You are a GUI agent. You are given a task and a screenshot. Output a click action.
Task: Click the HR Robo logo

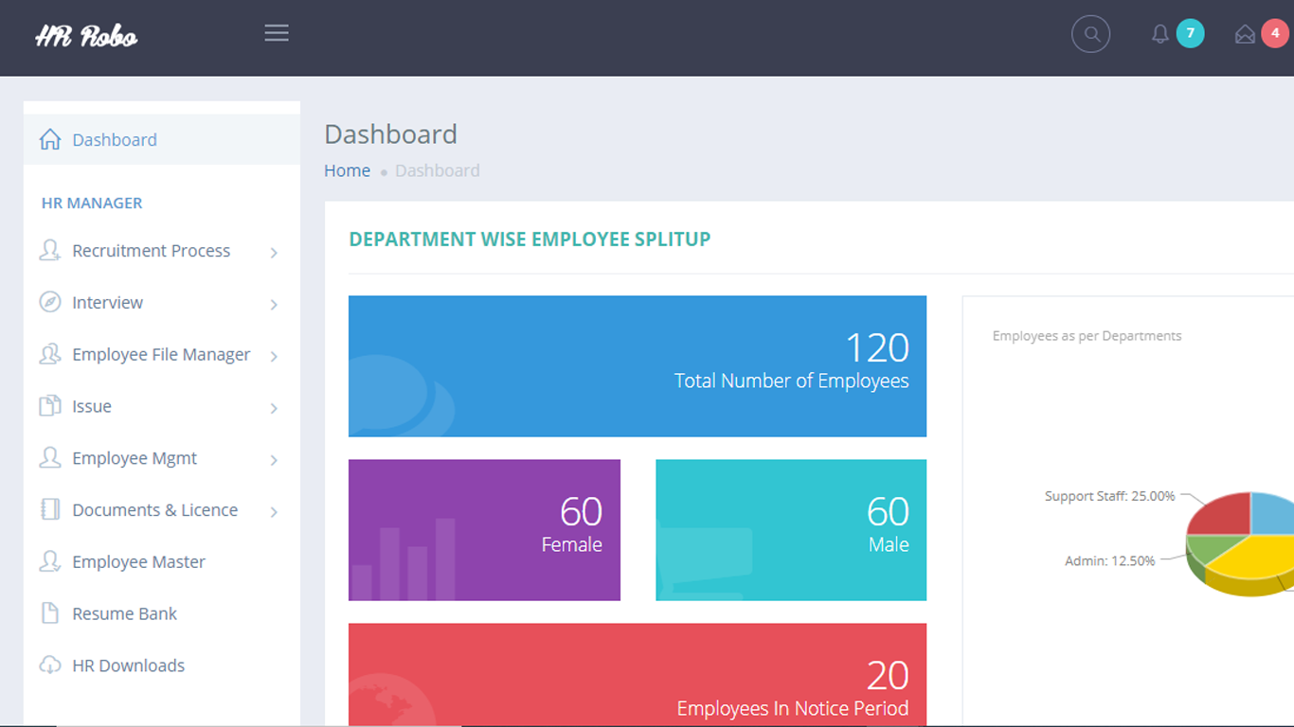click(x=86, y=36)
